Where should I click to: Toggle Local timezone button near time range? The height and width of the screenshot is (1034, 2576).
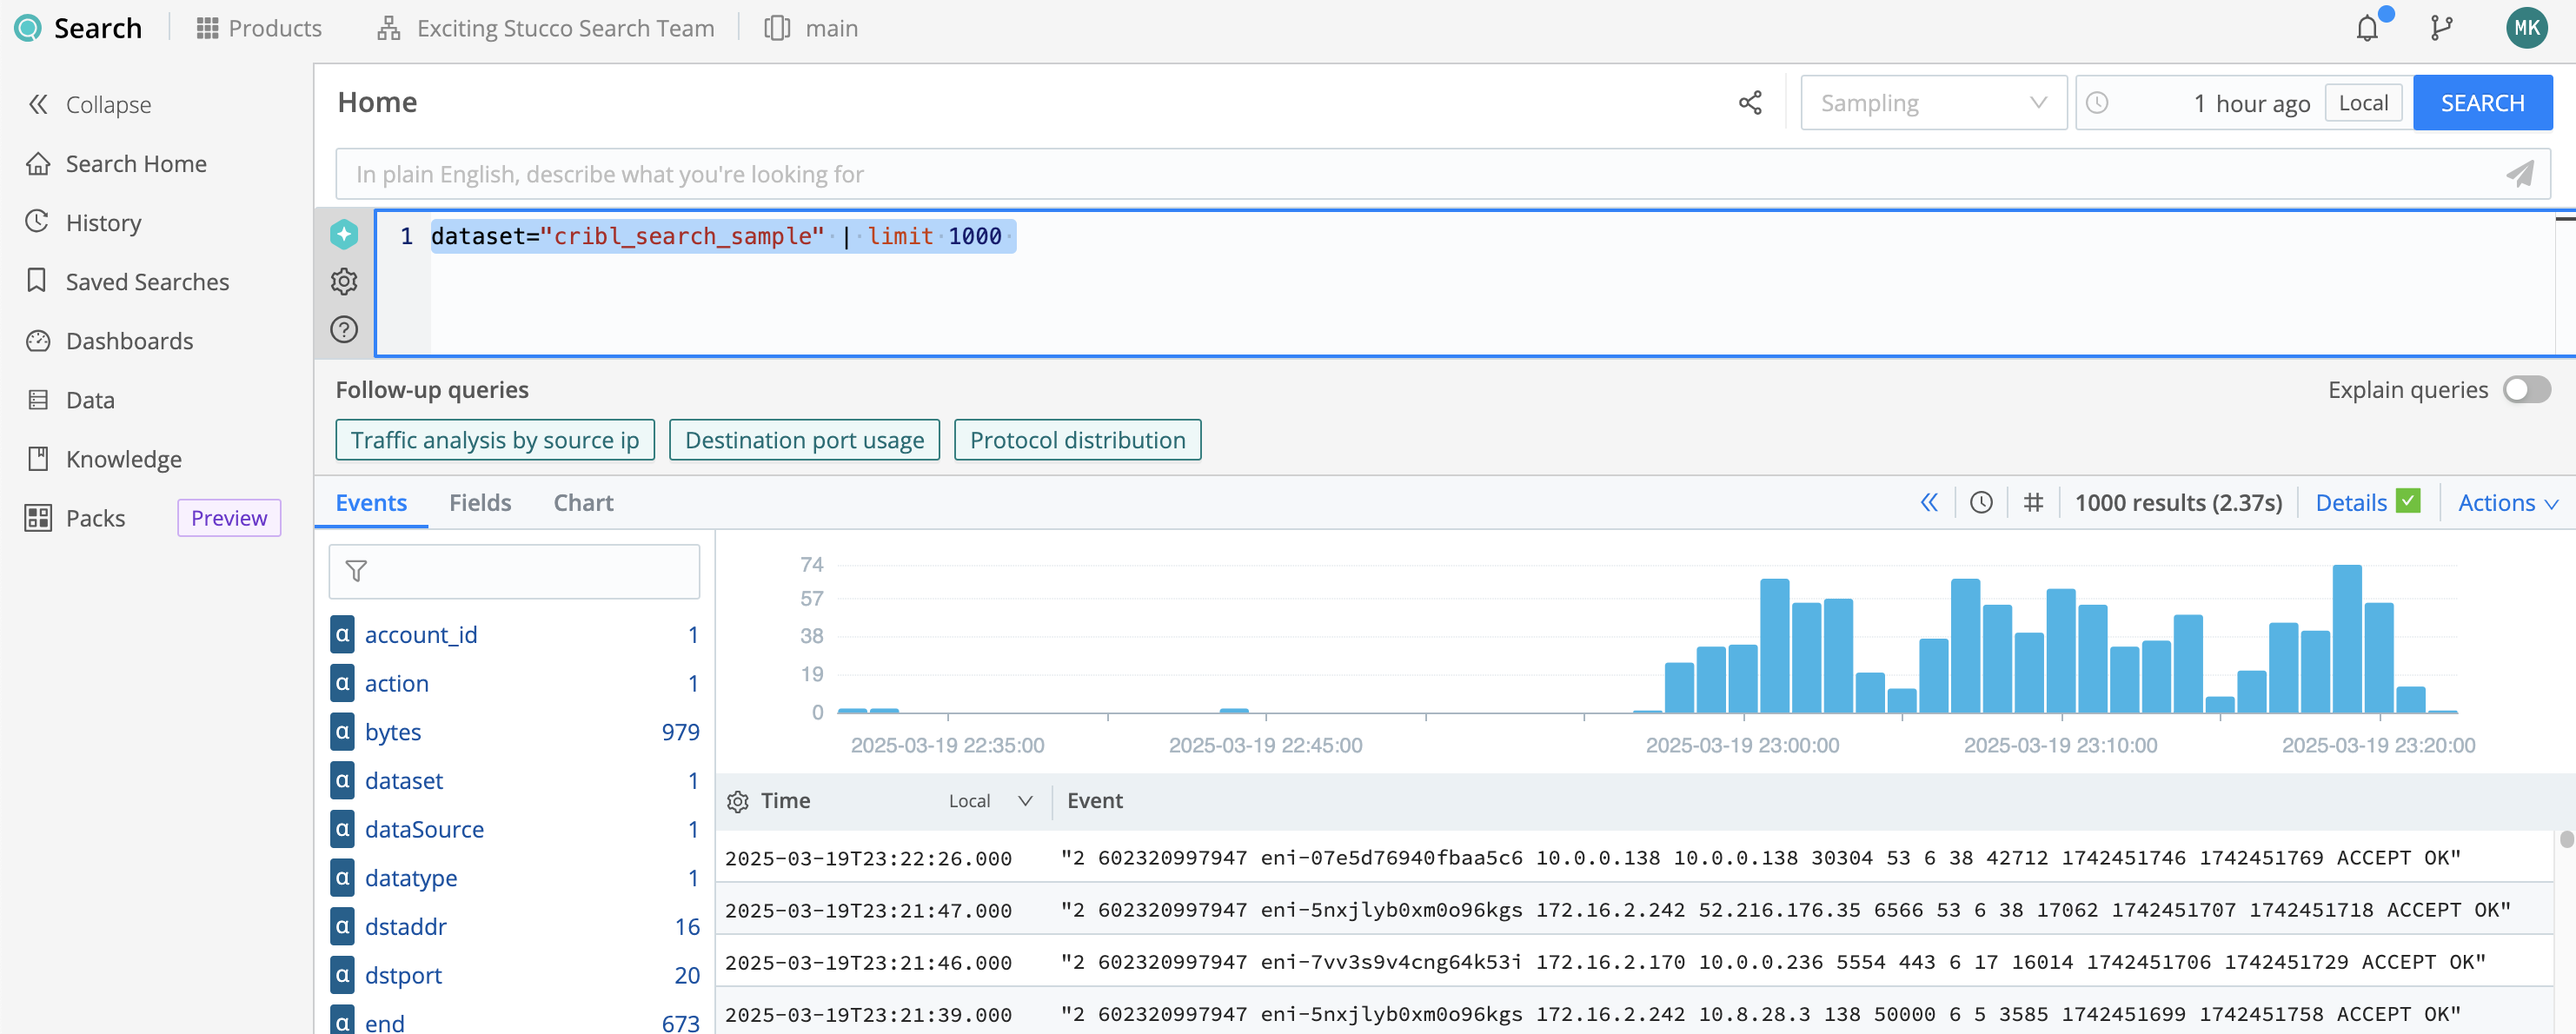point(2363,103)
